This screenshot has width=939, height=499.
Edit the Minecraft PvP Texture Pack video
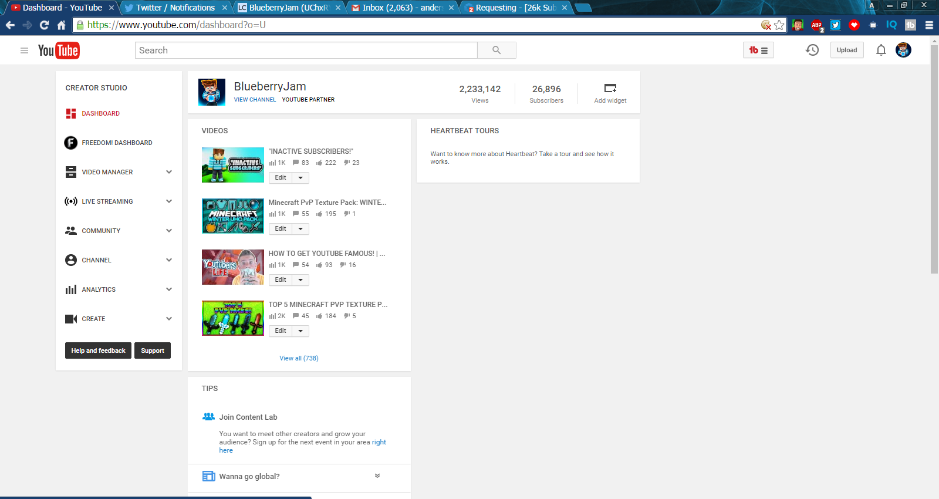[x=281, y=229]
